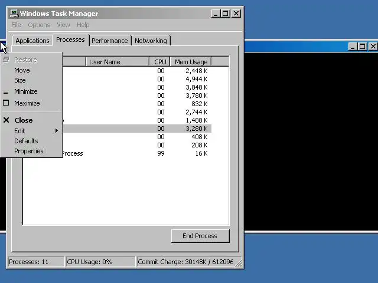Click the Processes: 11 status bar entry

(x=36, y=262)
